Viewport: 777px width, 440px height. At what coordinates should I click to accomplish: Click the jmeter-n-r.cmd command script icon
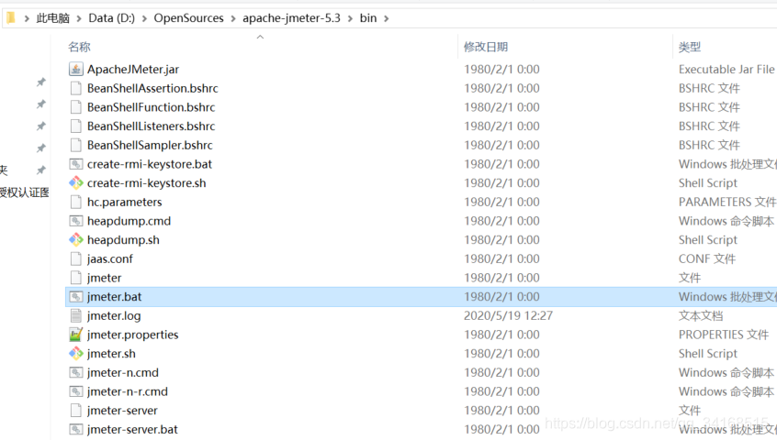[x=76, y=391]
